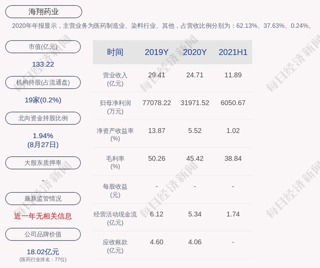Click the 4.60 receivables cell
This screenshot has width=320, height=268.
[x=157, y=242]
